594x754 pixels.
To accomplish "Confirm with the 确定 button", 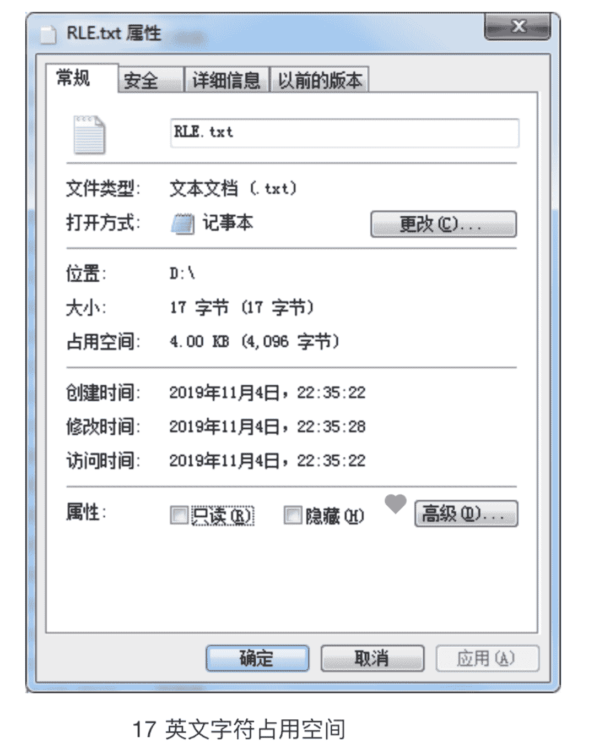I will click(257, 658).
